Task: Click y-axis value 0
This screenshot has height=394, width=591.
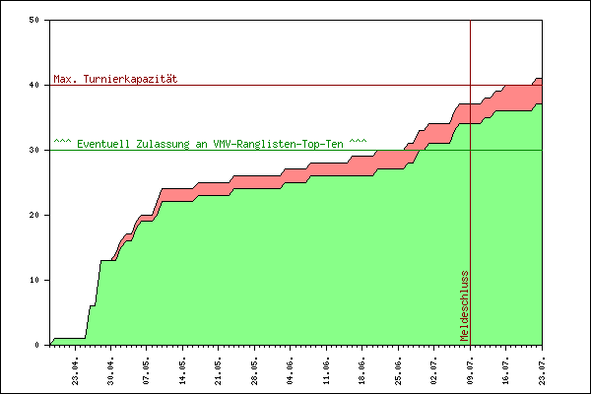Action: [37, 345]
